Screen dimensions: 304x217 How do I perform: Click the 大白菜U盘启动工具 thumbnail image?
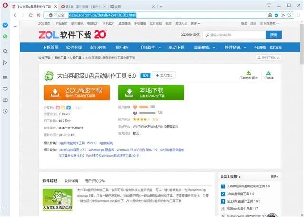click(57, 200)
